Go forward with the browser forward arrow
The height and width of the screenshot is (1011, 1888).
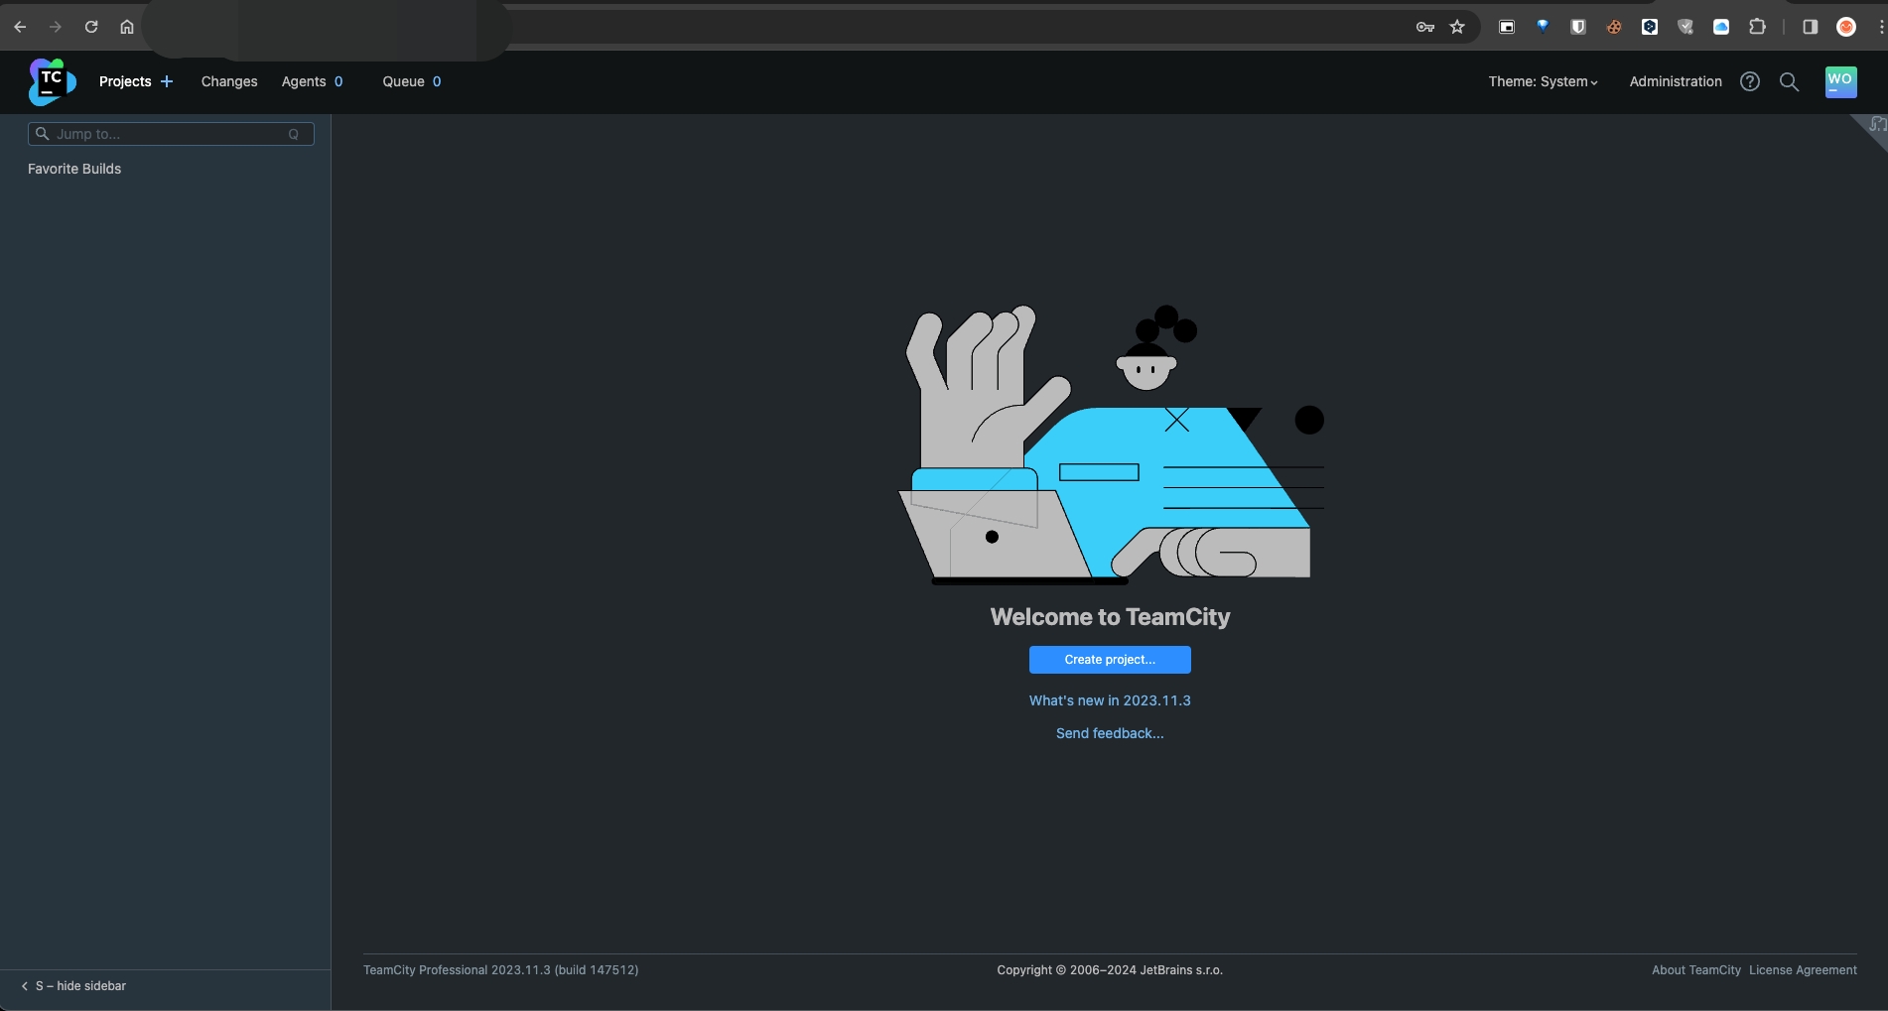pyautogui.click(x=56, y=27)
